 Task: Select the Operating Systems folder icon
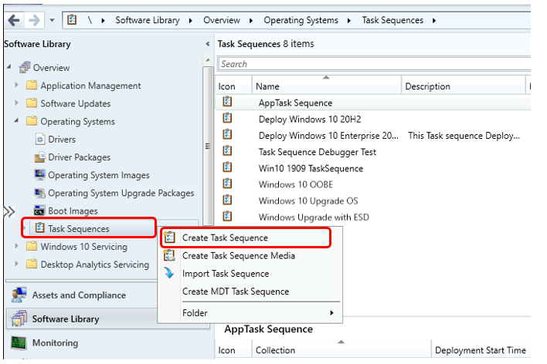pos(32,120)
